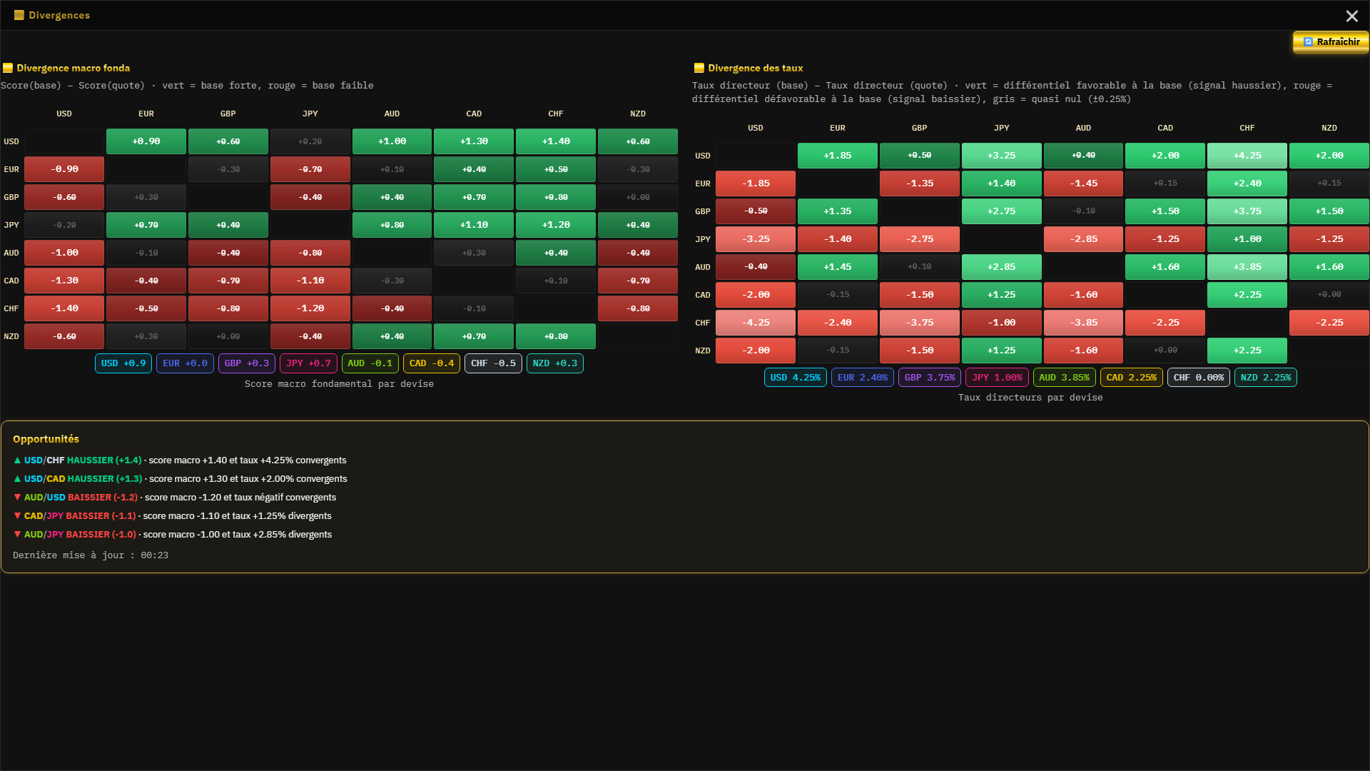Image resolution: width=1370 pixels, height=771 pixels.
Task: Click the +1.85 cell in the rates table
Action: [838, 156]
